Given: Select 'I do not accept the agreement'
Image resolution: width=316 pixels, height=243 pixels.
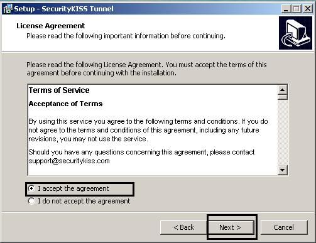Looking at the screenshot, I should point(31,201).
